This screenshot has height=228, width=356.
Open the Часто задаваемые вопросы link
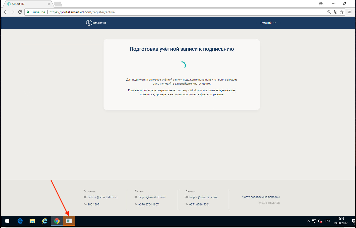click(x=261, y=197)
